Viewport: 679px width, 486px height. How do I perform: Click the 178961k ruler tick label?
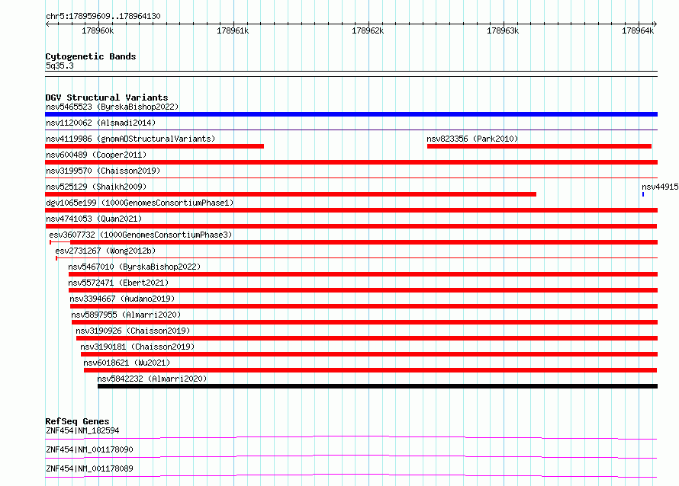233,30
